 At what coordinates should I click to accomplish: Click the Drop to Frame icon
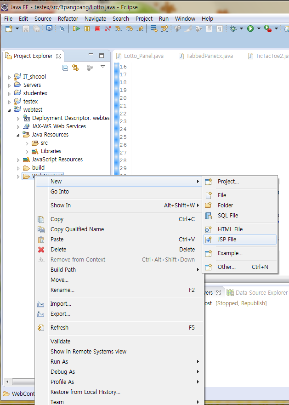pyautogui.click(x=154, y=29)
